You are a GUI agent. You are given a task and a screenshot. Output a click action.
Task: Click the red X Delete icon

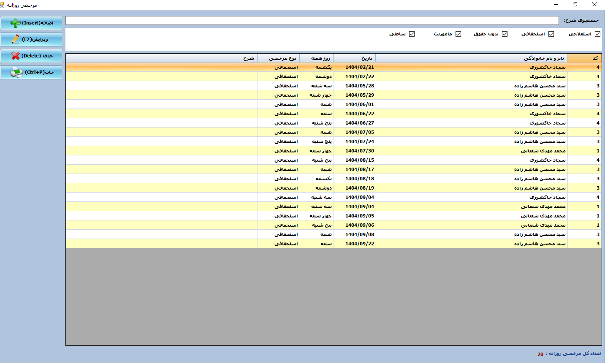16,56
